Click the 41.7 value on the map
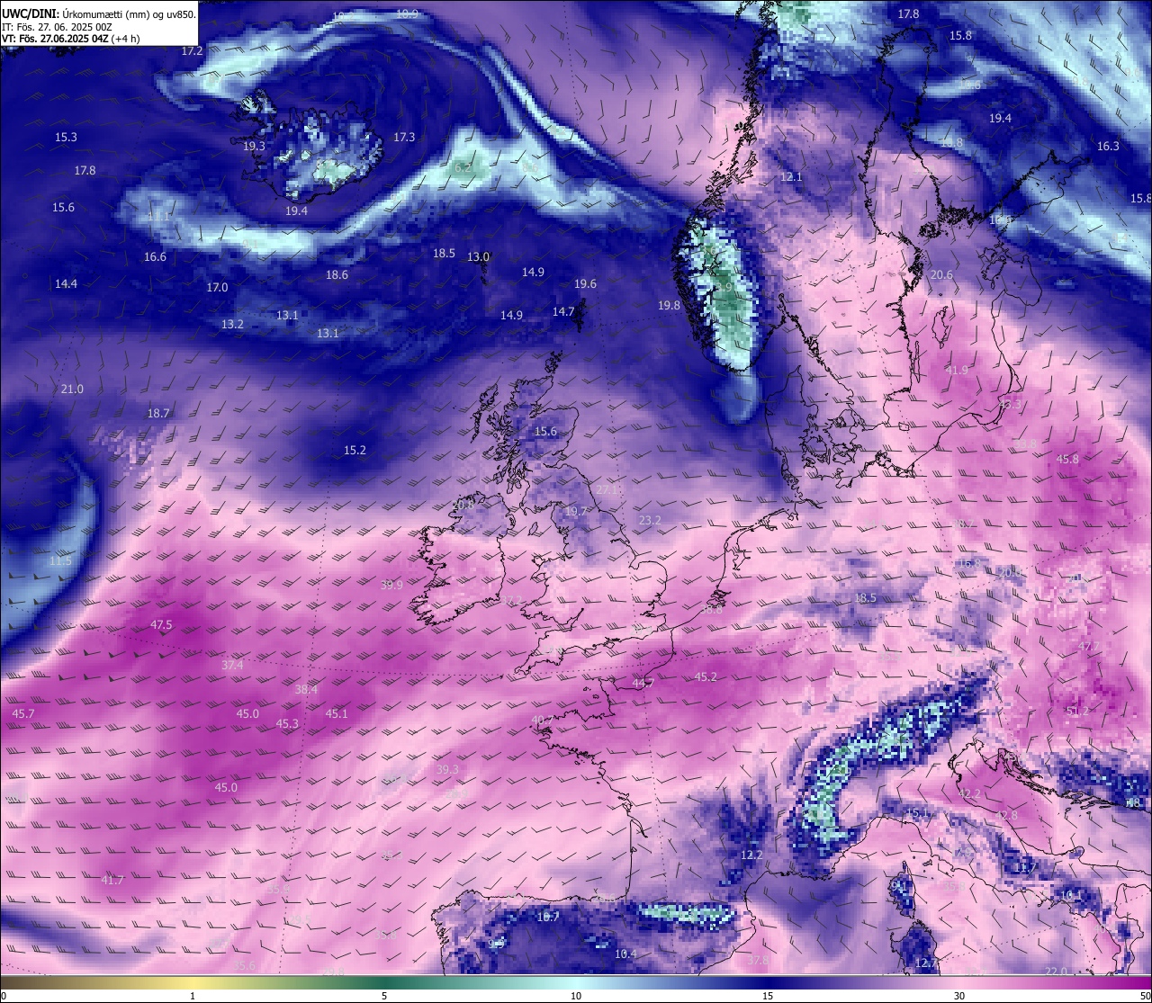Viewport: 1152px width, 1003px height. pyautogui.click(x=112, y=881)
